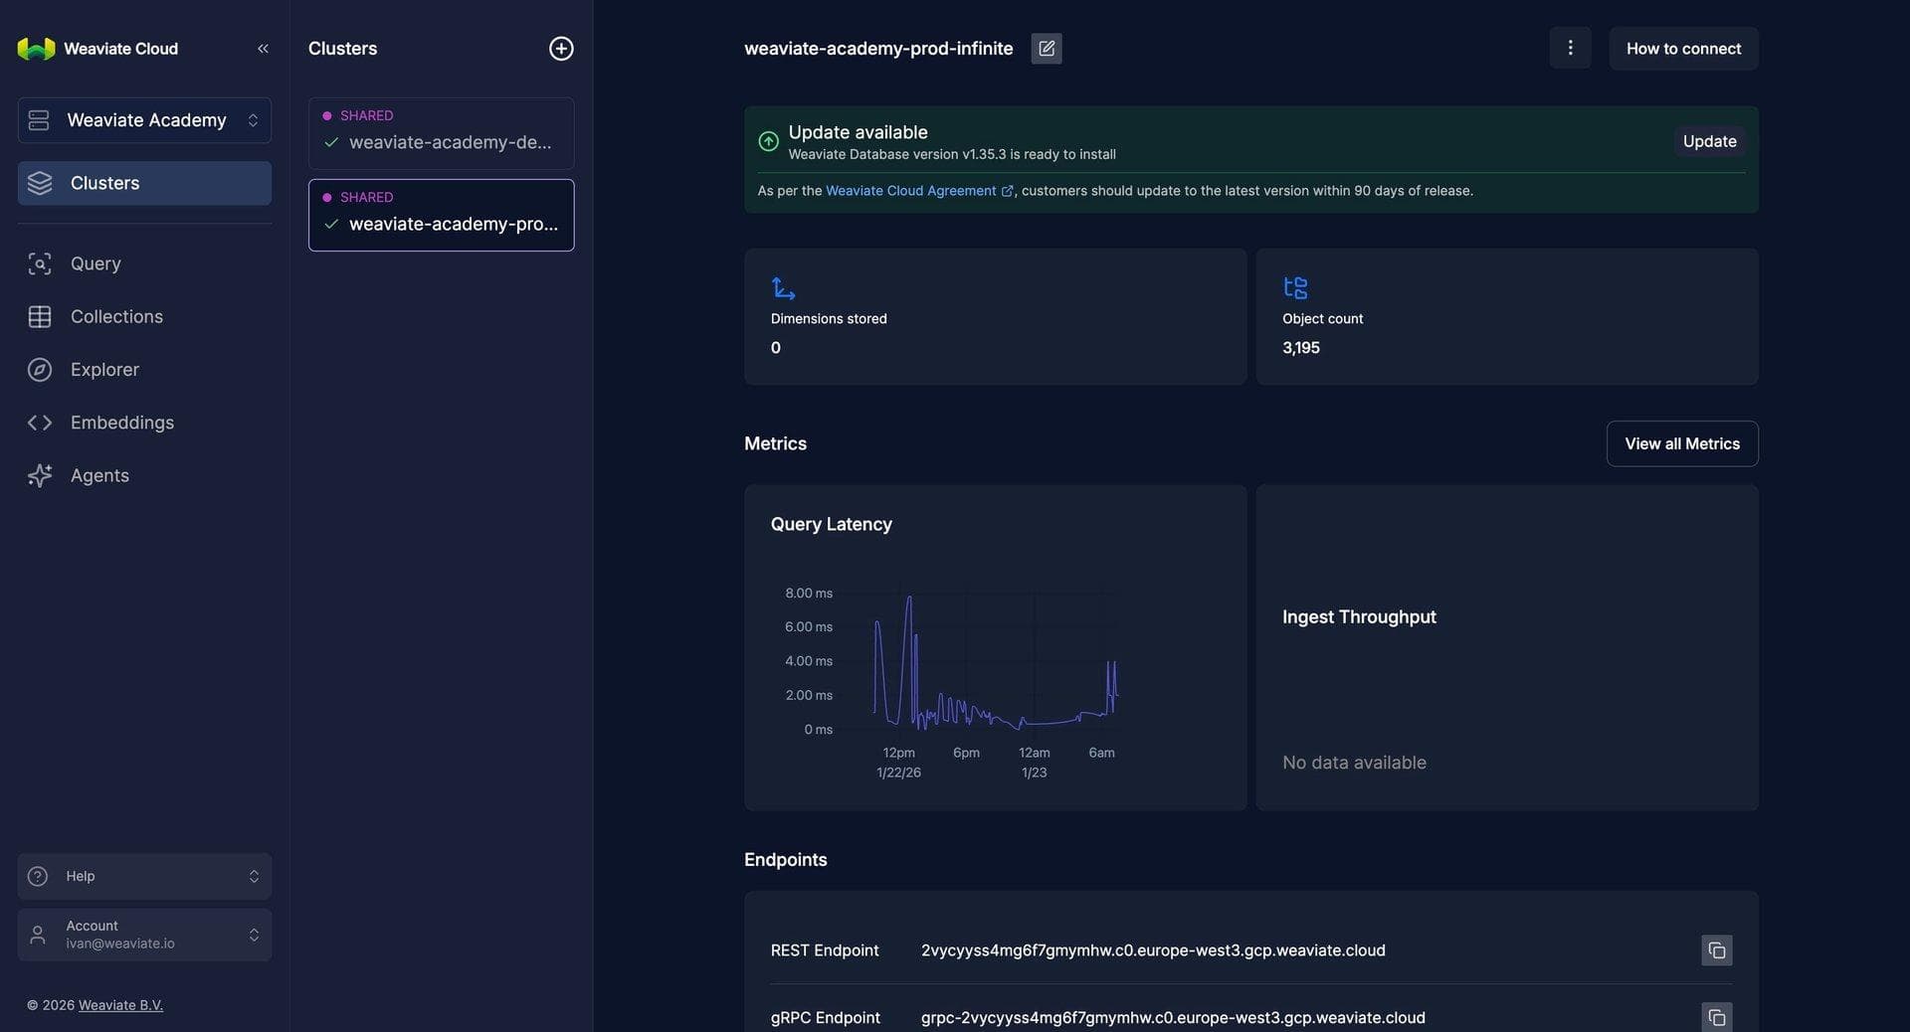Click the Agents sparkle icon
1910x1032 pixels.
pyautogui.click(x=40, y=475)
